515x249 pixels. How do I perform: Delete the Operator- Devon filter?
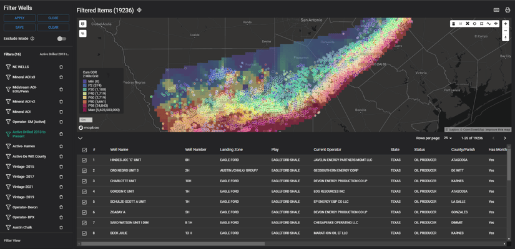(x=61, y=207)
